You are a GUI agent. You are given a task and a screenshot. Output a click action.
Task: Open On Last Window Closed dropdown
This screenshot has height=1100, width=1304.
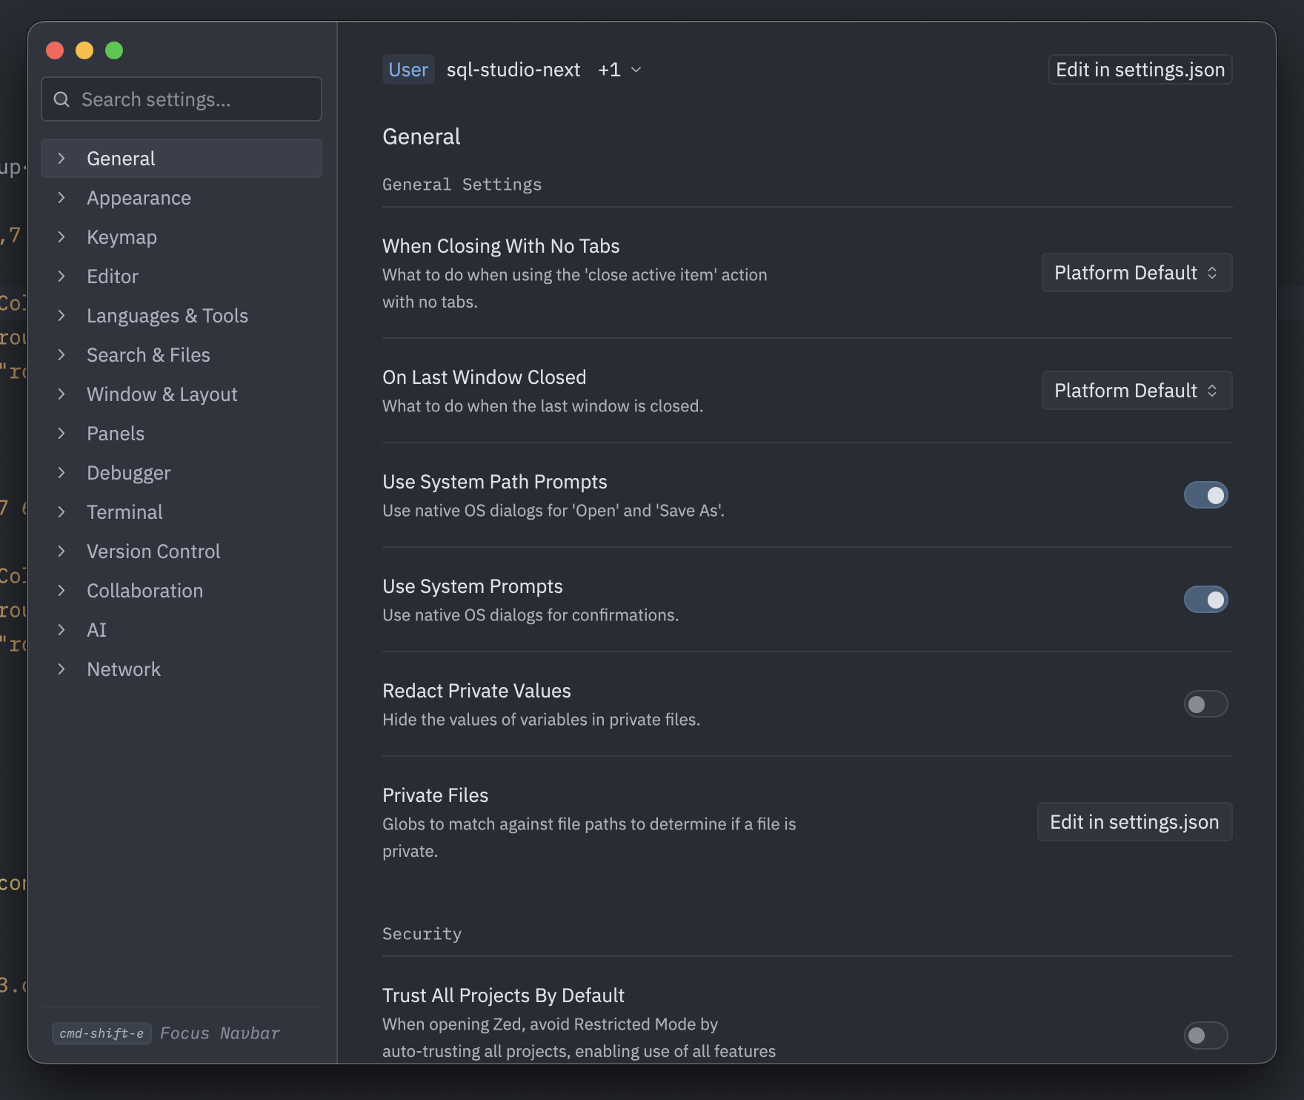tap(1137, 391)
